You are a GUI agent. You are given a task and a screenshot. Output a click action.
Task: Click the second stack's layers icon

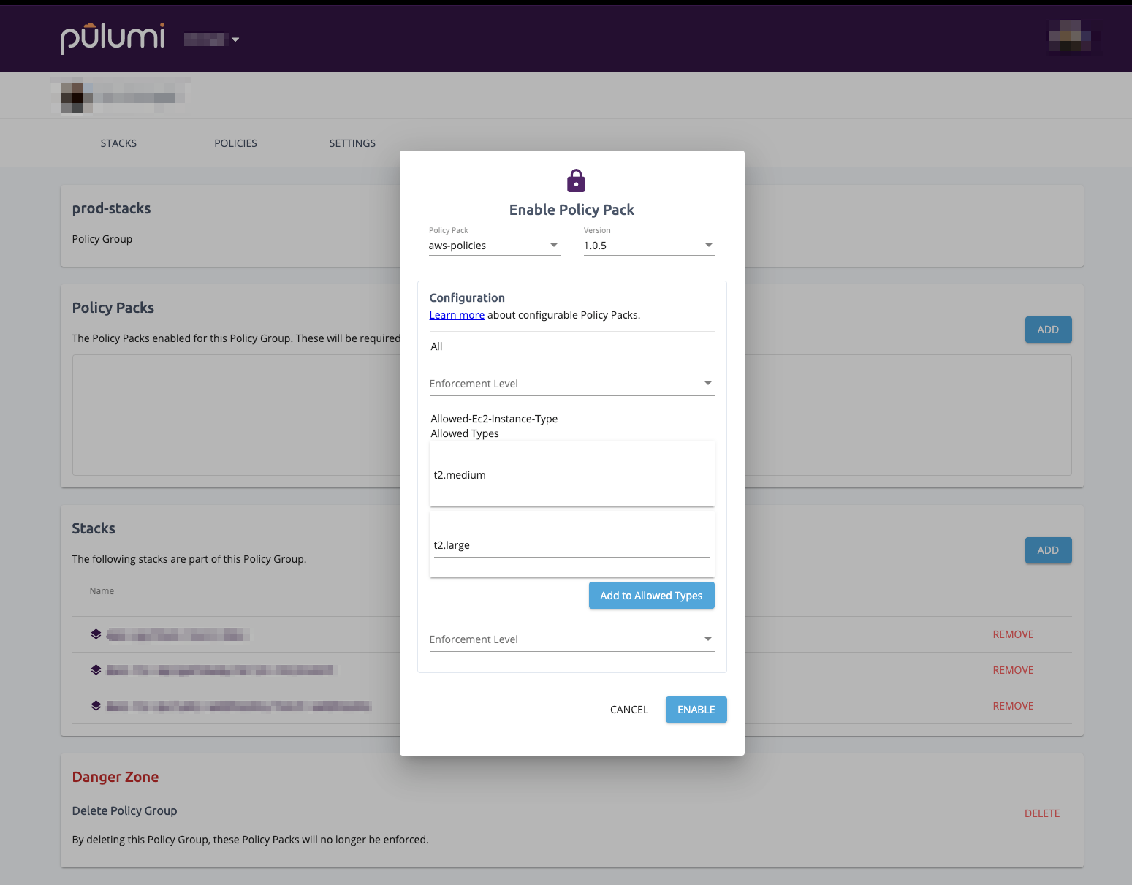point(96,670)
